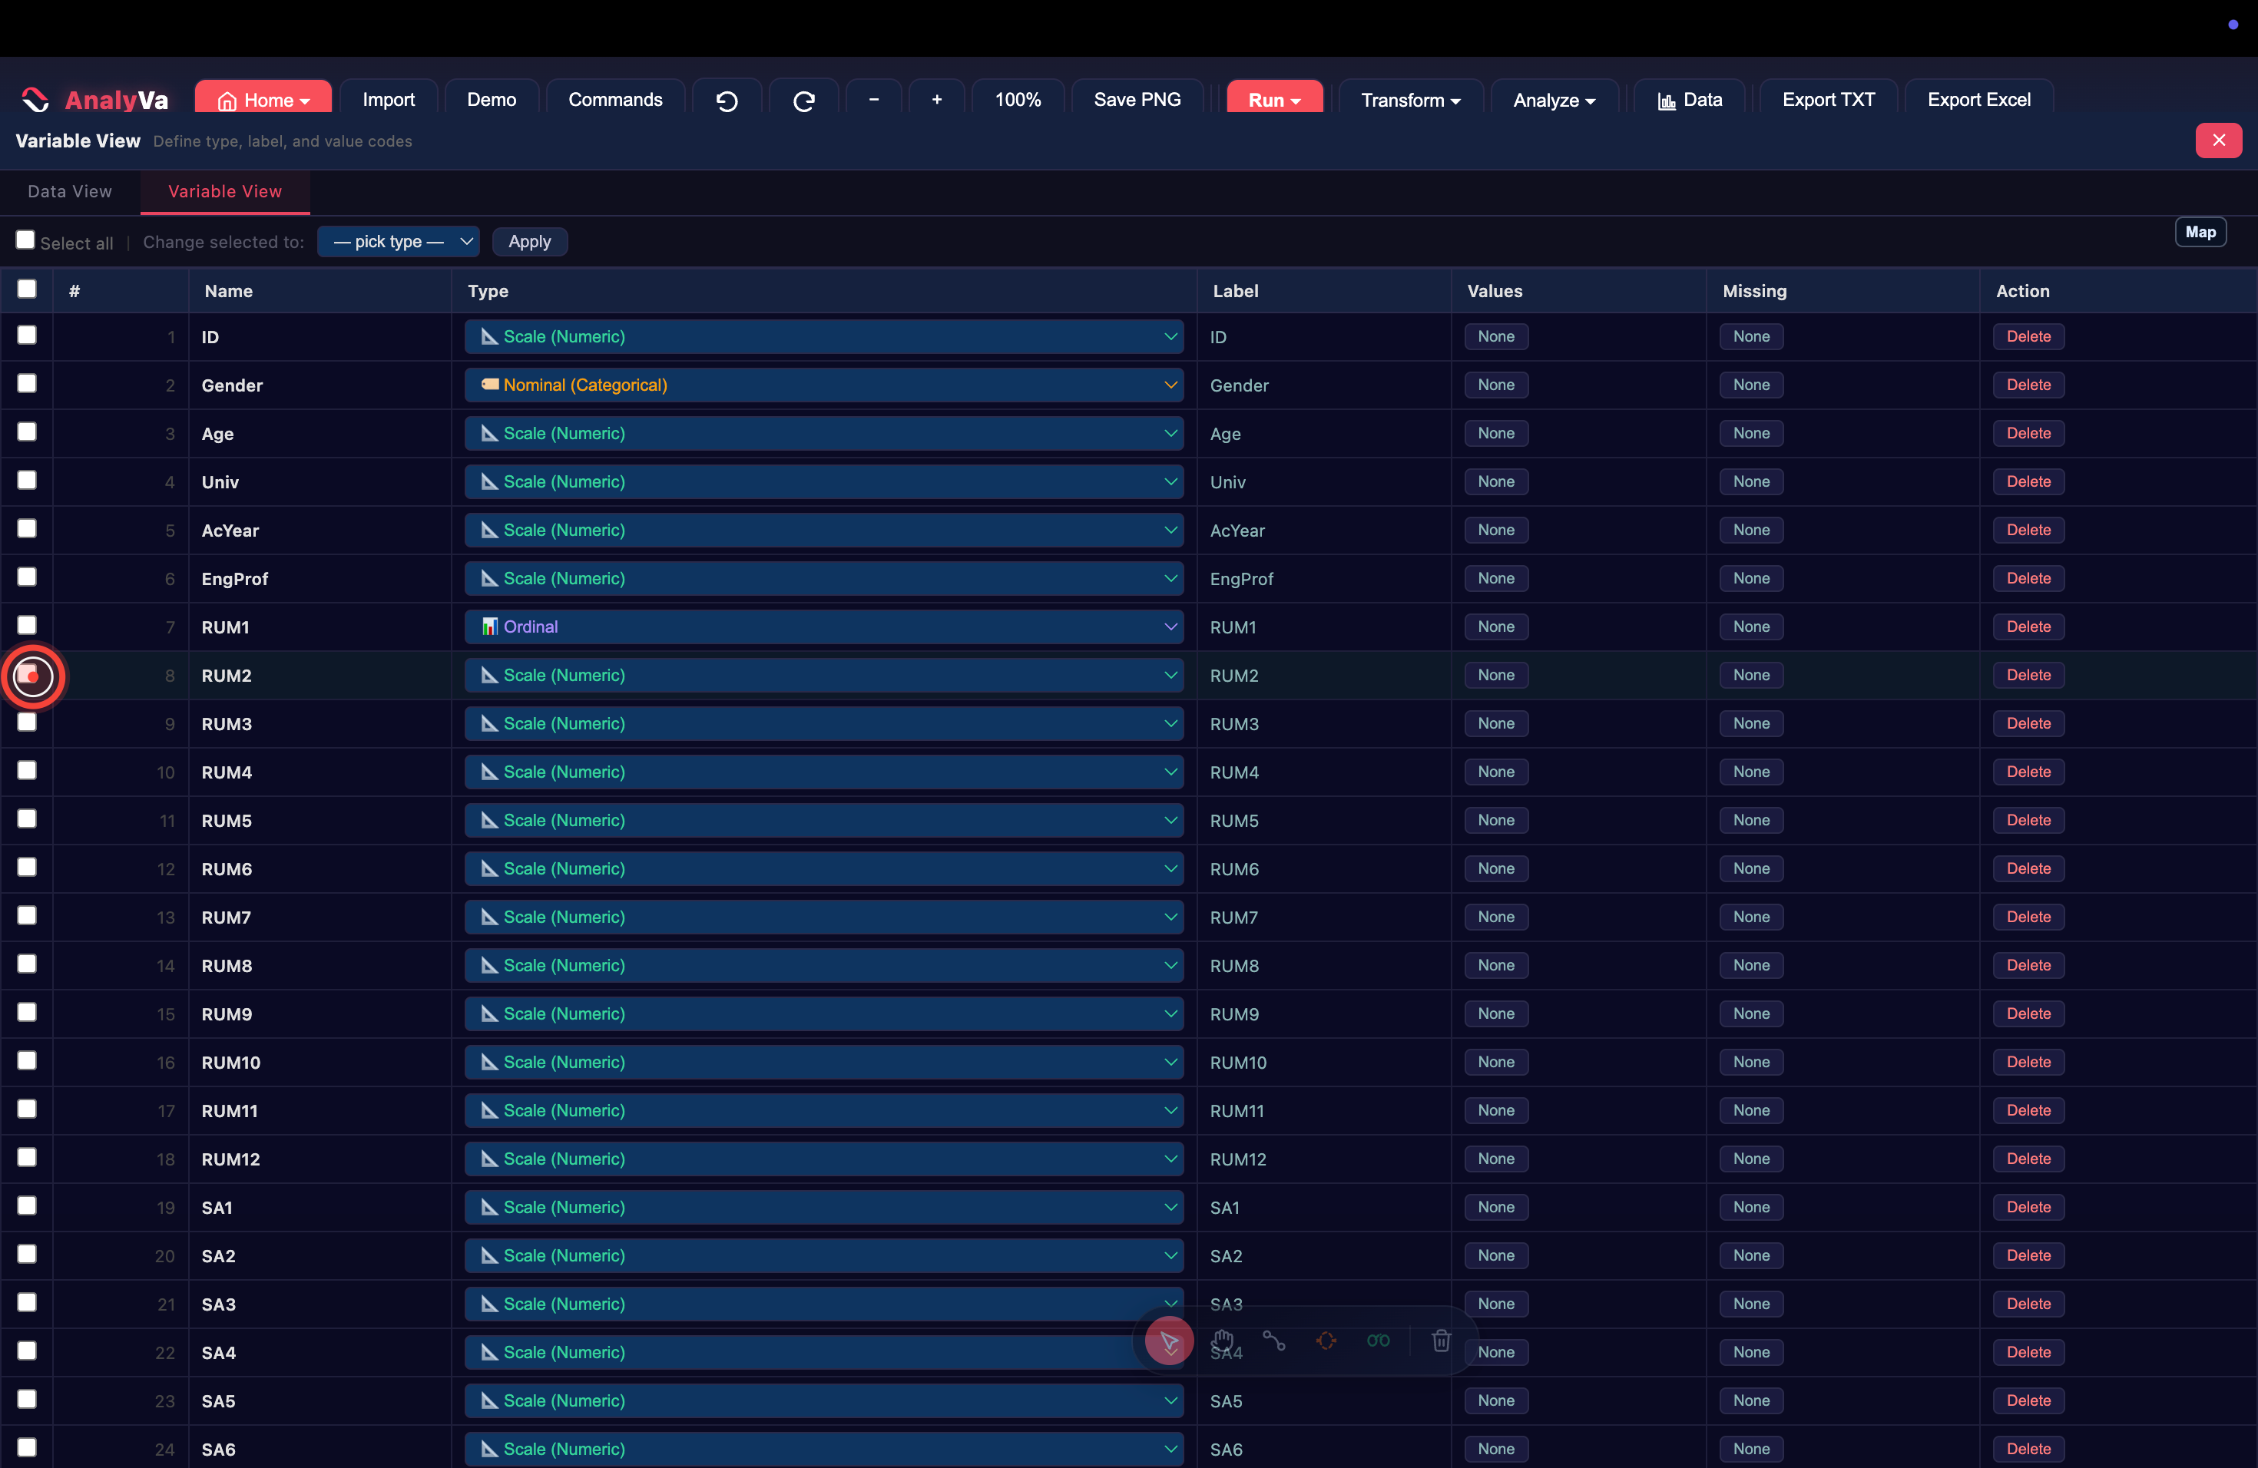
Task: Open the AcYear type dropdown
Action: [823, 530]
